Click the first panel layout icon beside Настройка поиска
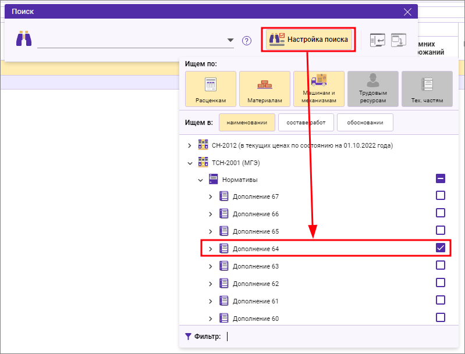465x354 pixels. pyautogui.click(x=378, y=40)
